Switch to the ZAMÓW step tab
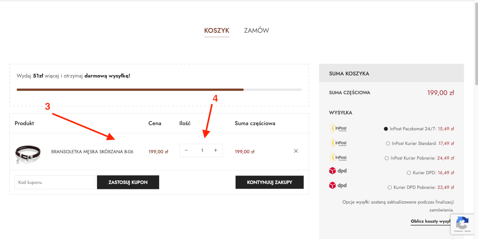Viewport: 478px width, 239px height. pos(256,31)
